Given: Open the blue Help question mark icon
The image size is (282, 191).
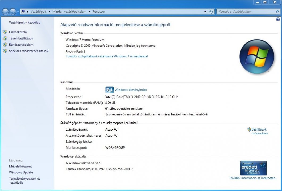Looking at the screenshot, I should [x=278, y=19].
